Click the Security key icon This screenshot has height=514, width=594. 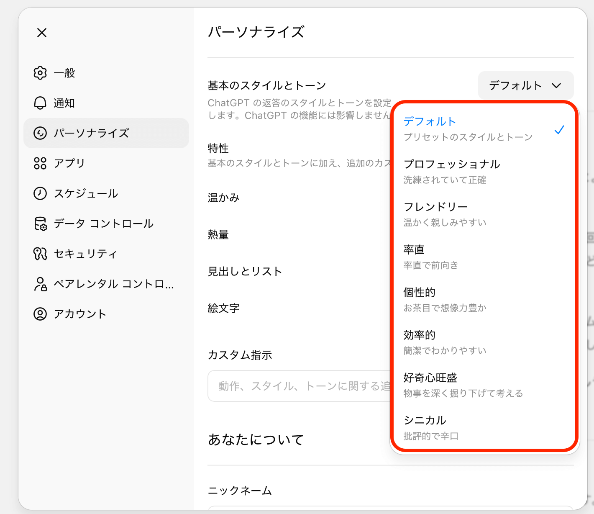[x=40, y=254]
